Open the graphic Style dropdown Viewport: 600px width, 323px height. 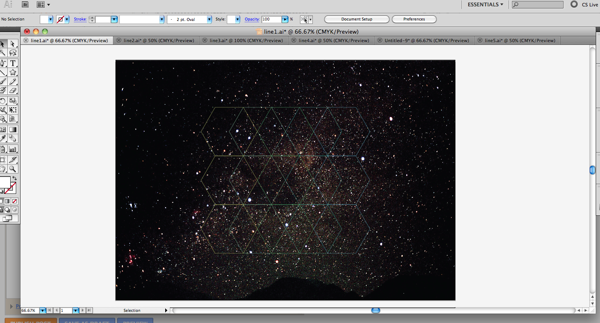[238, 19]
